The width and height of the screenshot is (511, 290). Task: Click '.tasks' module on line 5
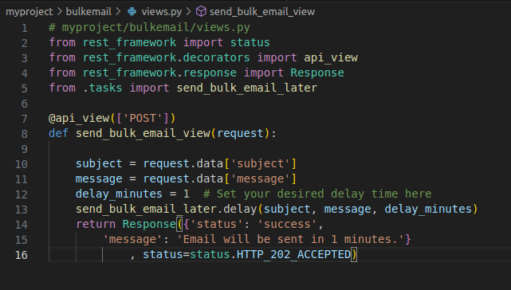pos(102,88)
